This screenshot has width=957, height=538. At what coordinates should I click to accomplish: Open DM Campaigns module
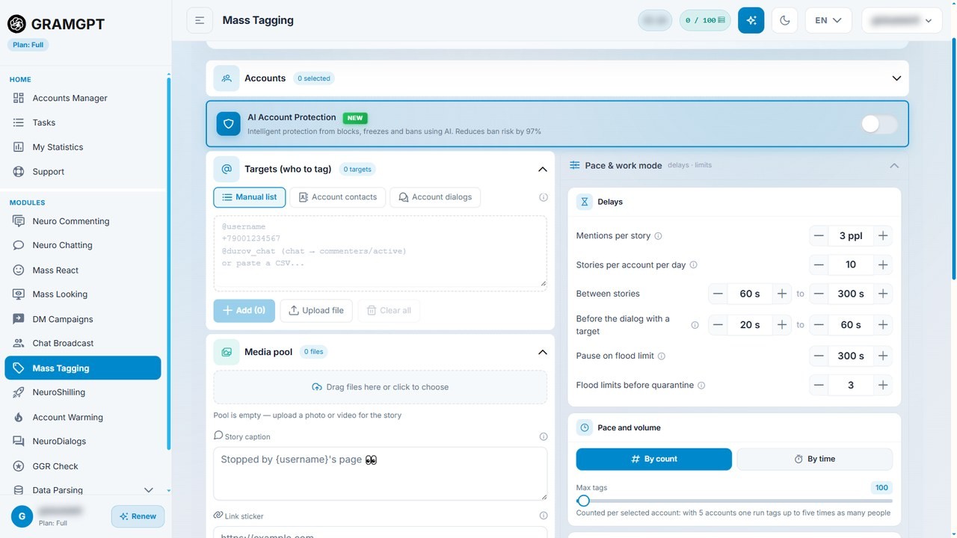(x=83, y=319)
